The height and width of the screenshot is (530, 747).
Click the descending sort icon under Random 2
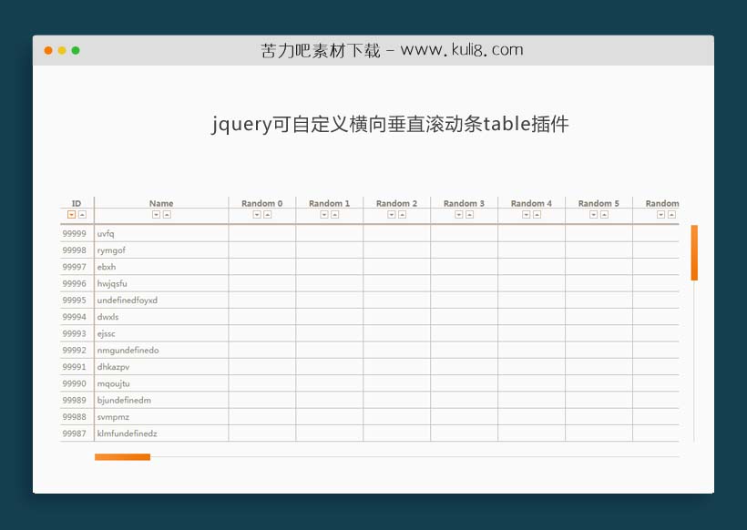pos(392,216)
